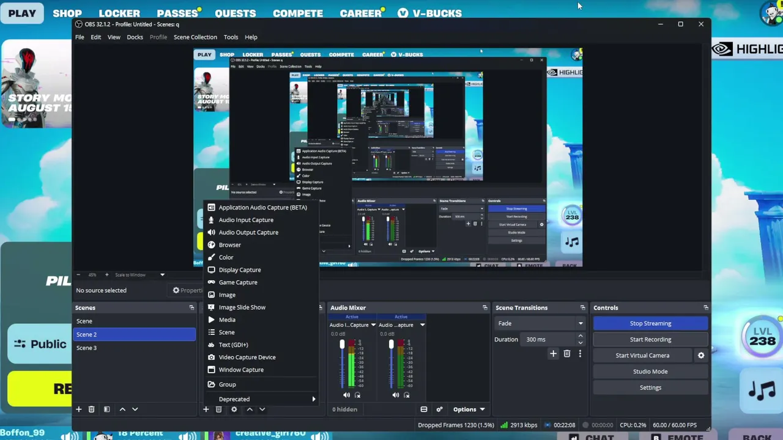Delete the selected source with trash icon
The width and height of the screenshot is (783, 440).
pyautogui.click(x=218, y=409)
